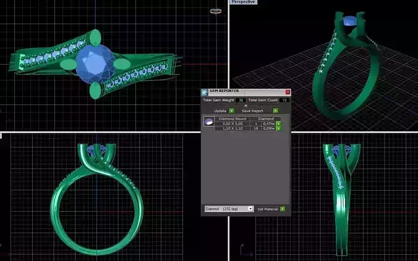The height and width of the screenshot is (261, 418).
Task: Click the '0,47tw' weight cell
Action: click(x=268, y=124)
